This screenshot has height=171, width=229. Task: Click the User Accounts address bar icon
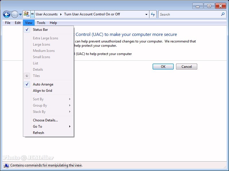point(27,14)
